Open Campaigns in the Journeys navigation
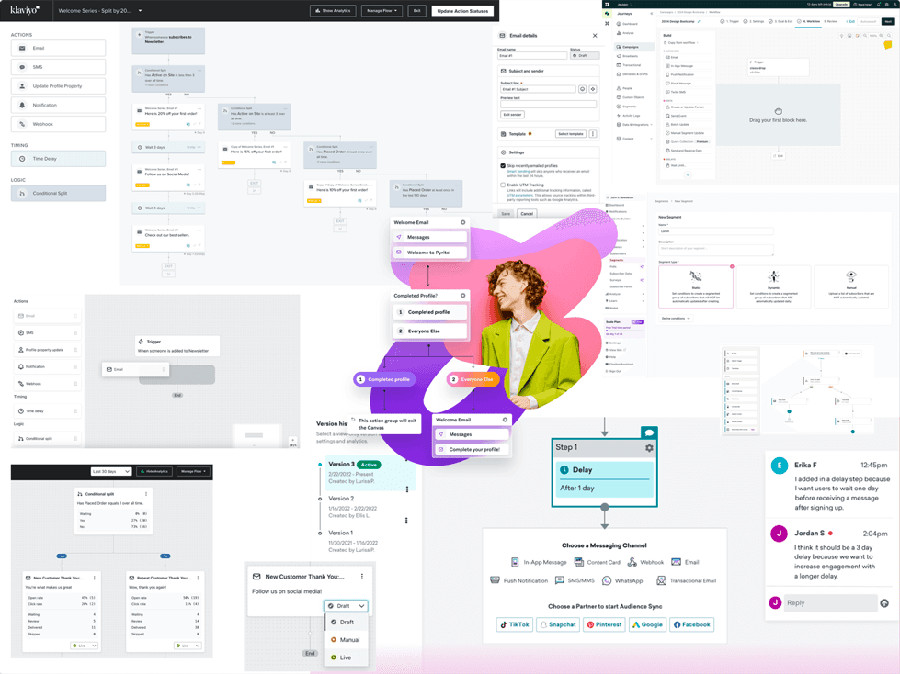The image size is (900, 674). click(630, 48)
